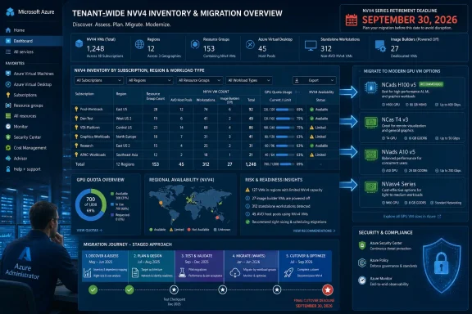472x314 pixels.
Task: Open Home via its house icon
Action: coord(8,30)
